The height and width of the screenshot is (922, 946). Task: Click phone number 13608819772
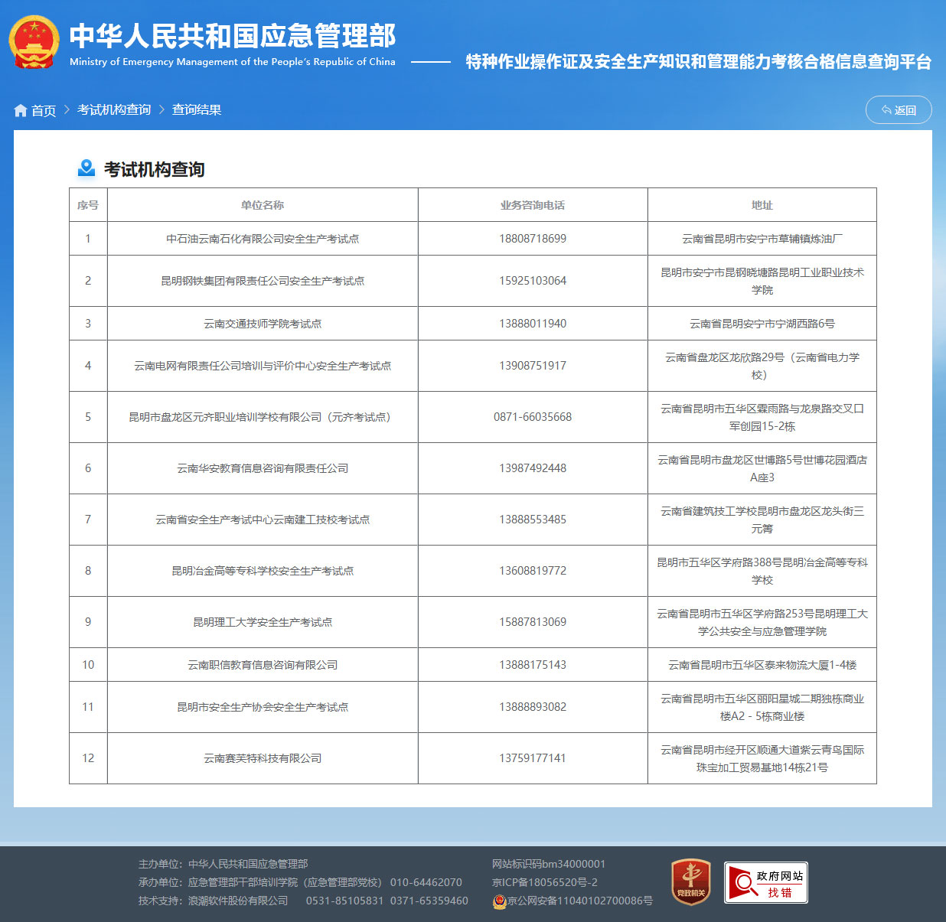(x=533, y=571)
